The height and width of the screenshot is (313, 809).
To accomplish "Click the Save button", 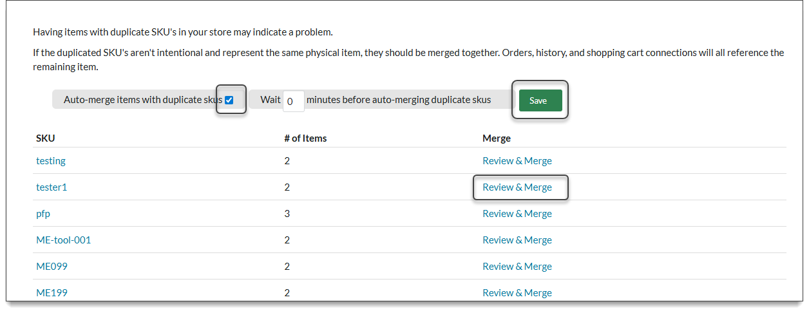I will (540, 100).
